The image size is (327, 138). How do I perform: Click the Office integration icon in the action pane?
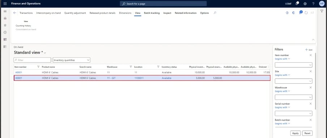click(294, 13)
